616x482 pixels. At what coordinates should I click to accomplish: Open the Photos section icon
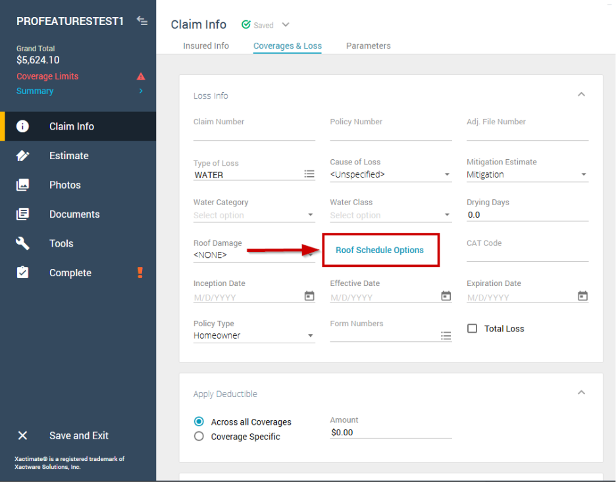[22, 185]
